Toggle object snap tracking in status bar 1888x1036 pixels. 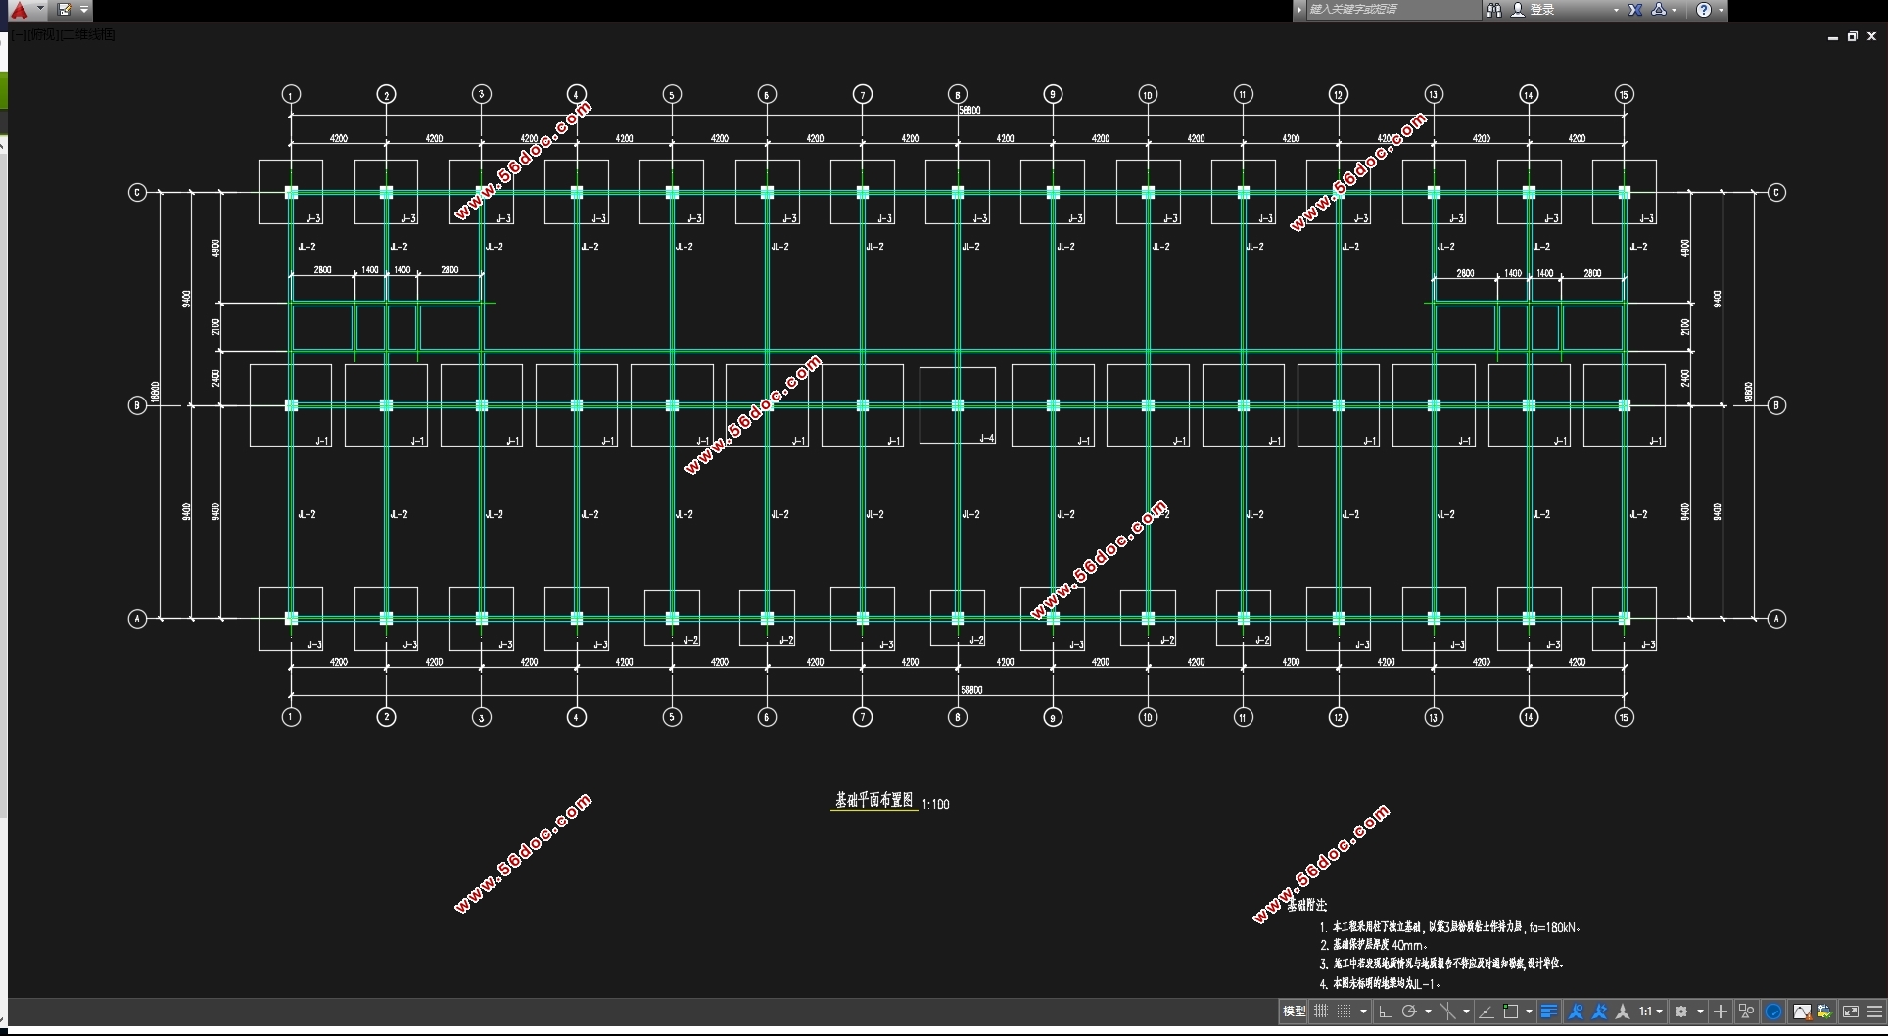click(1487, 1012)
